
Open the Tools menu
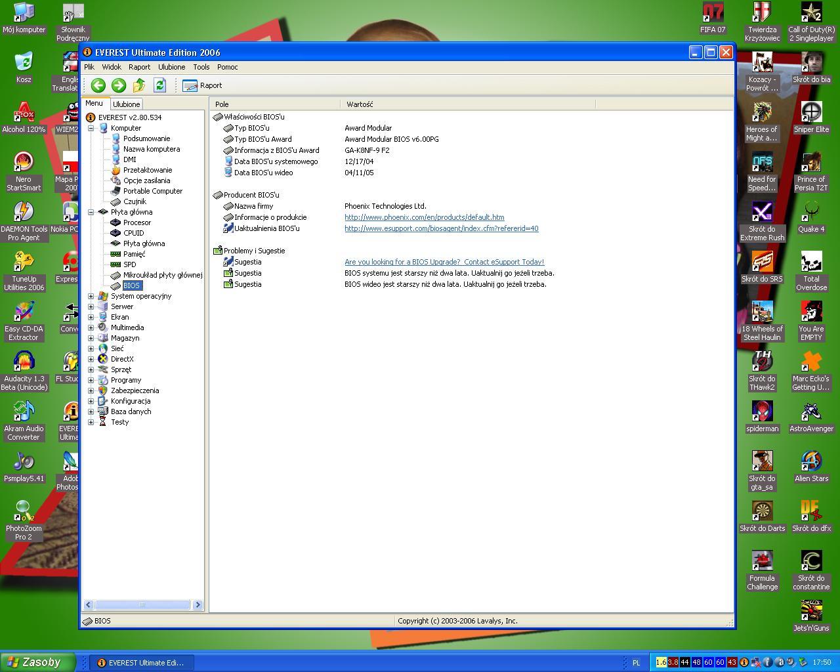point(201,67)
